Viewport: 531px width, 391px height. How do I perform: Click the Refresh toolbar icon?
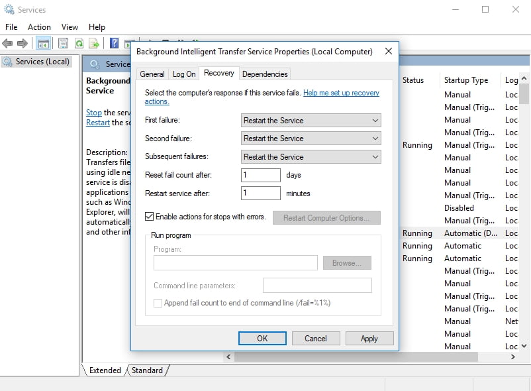(79, 44)
